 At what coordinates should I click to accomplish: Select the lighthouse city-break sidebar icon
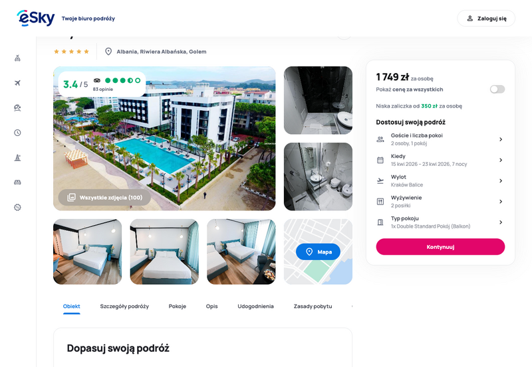coord(18,157)
